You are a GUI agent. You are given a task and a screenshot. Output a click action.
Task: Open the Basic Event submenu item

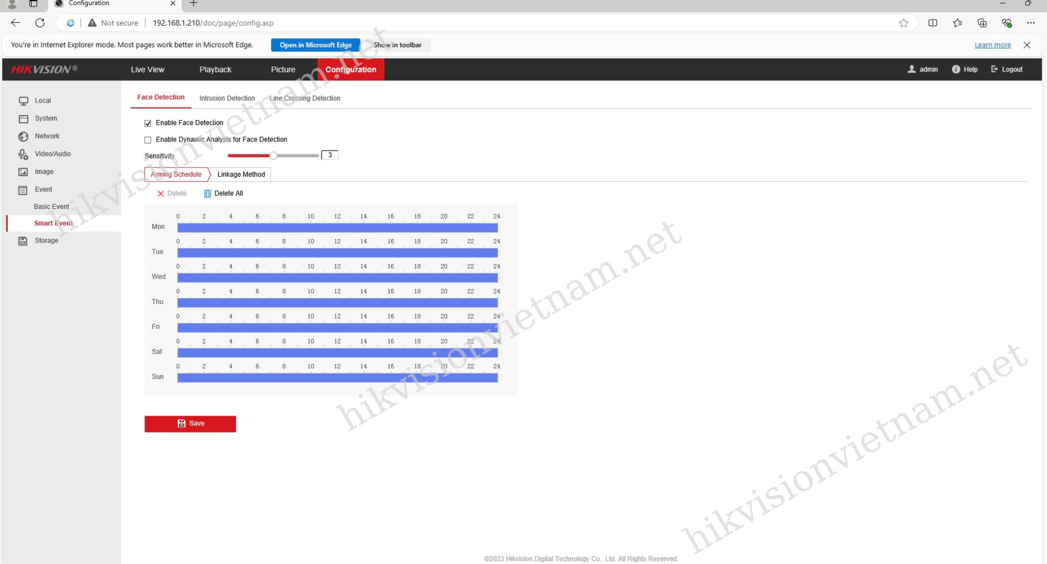tap(51, 206)
